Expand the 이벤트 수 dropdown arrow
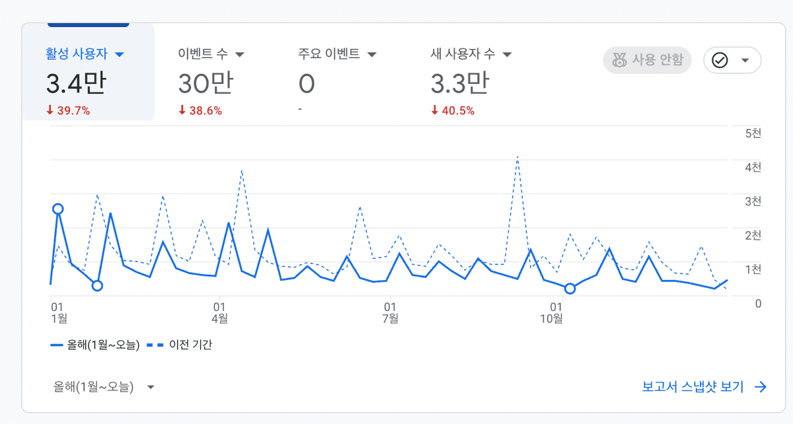793x424 pixels. pyautogui.click(x=240, y=55)
